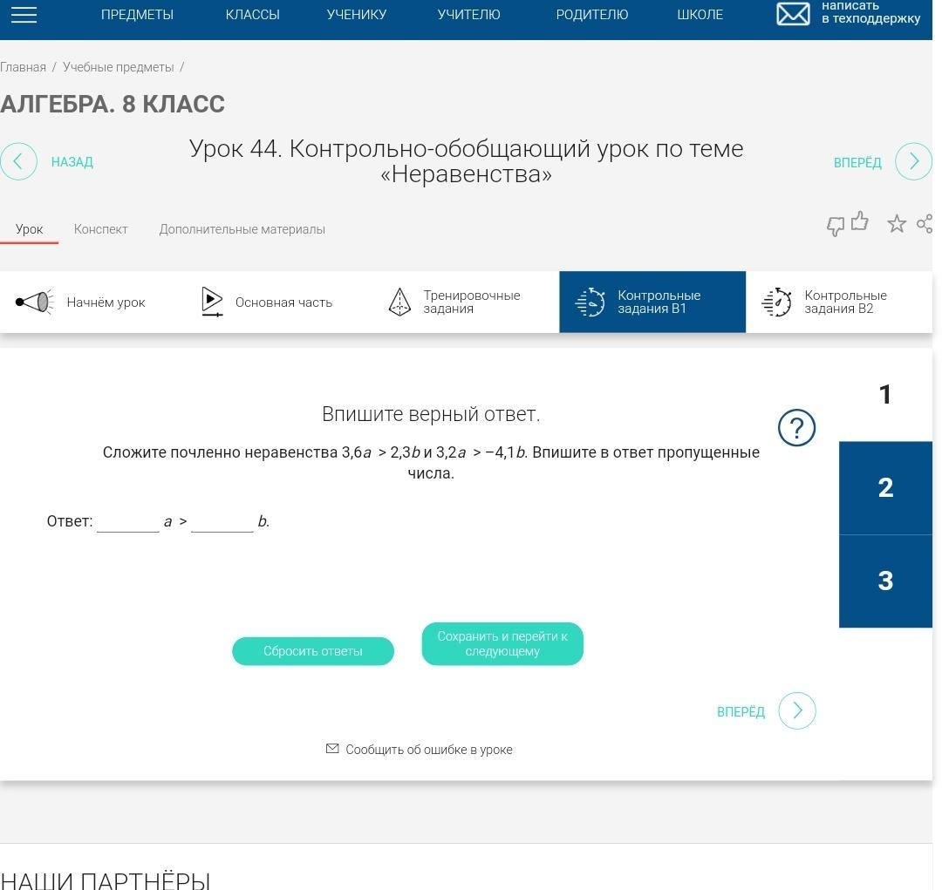Image resolution: width=942 pixels, height=890 pixels.
Task: Switch to the Конспект tab
Action: click(x=100, y=229)
